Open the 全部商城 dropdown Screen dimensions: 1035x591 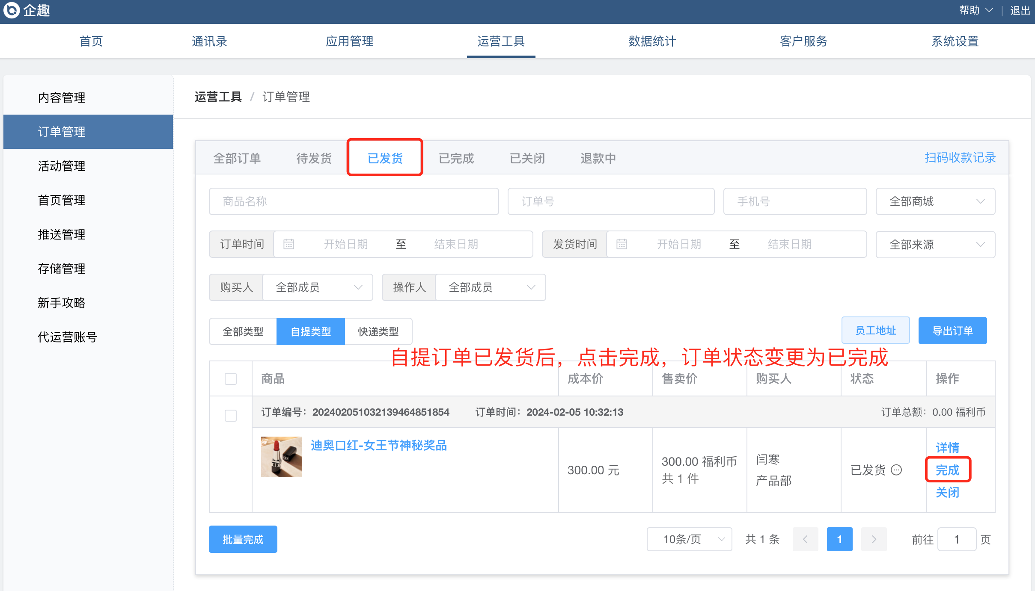pyautogui.click(x=935, y=201)
